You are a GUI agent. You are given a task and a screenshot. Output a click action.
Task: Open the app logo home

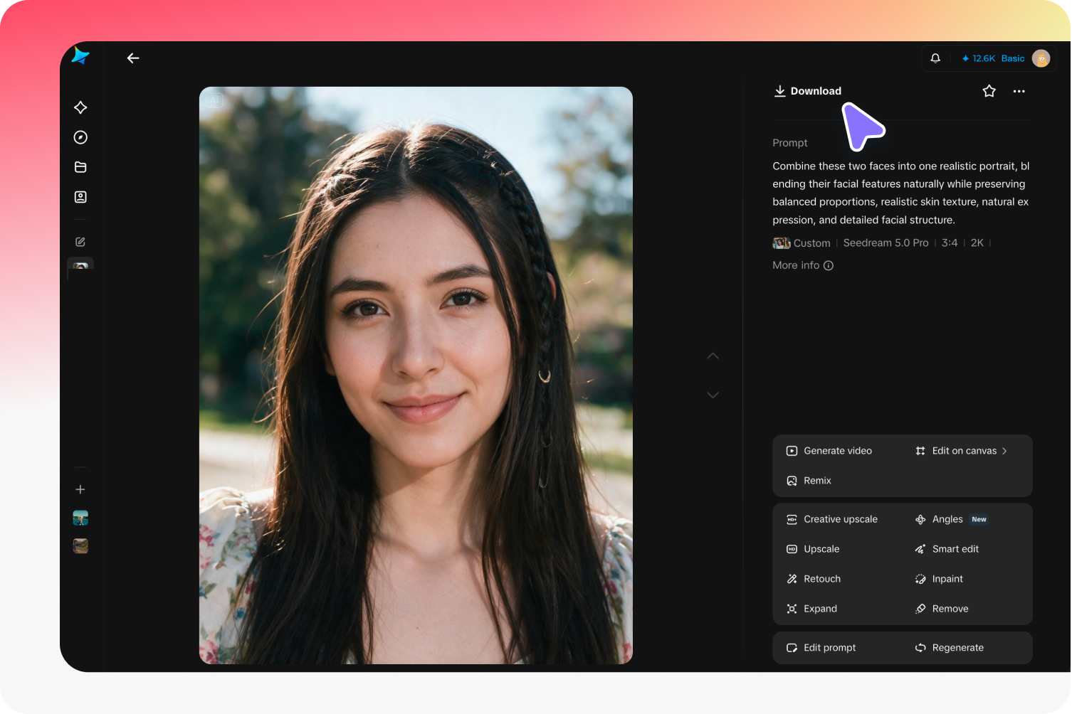[80, 55]
